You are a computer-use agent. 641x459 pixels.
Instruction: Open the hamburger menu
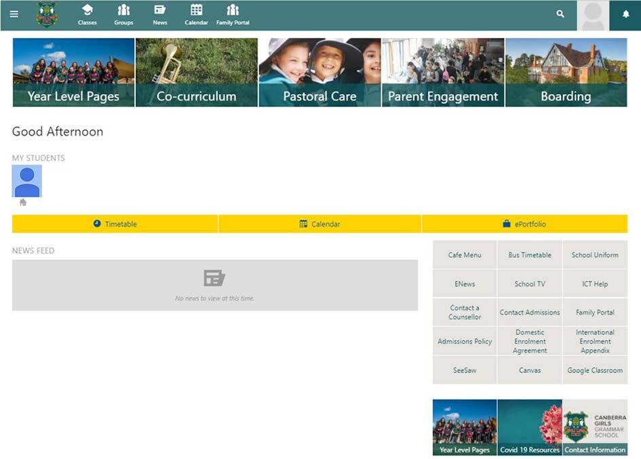[x=14, y=14]
